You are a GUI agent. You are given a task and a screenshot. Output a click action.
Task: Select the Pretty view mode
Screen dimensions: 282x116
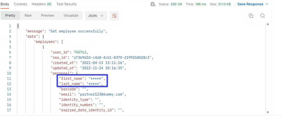(x=10, y=15)
